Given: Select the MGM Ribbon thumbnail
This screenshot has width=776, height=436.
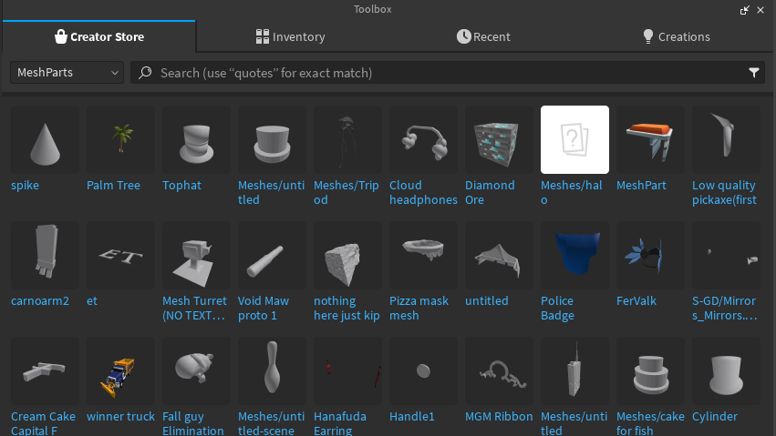Looking at the screenshot, I should (x=500, y=370).
